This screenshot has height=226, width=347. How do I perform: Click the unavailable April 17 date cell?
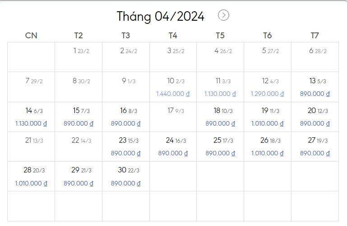point(173,117)
